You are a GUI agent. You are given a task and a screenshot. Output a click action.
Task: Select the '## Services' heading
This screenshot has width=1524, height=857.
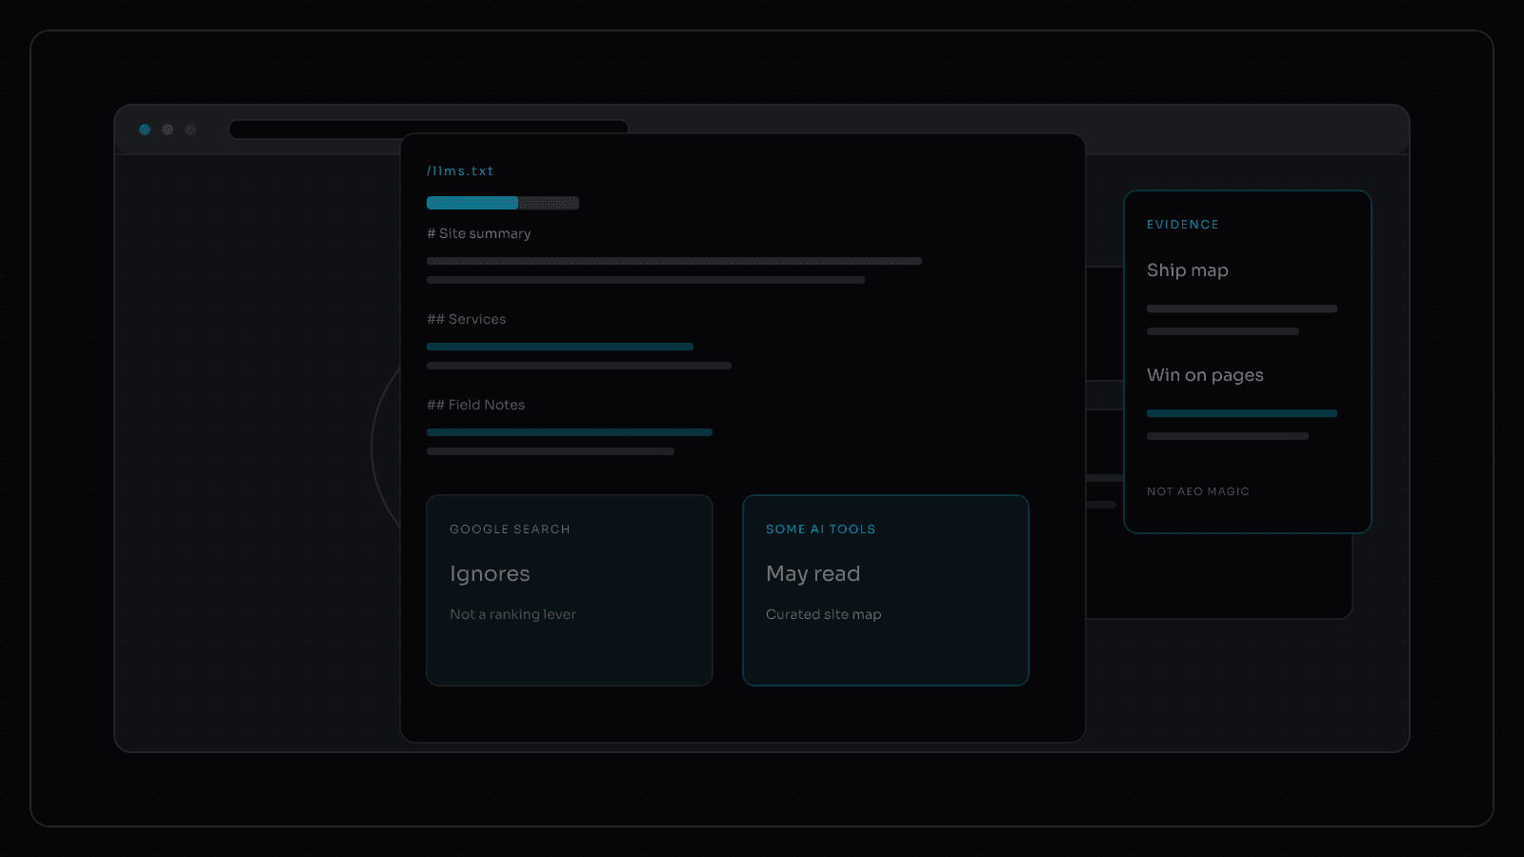pos(467,319)
